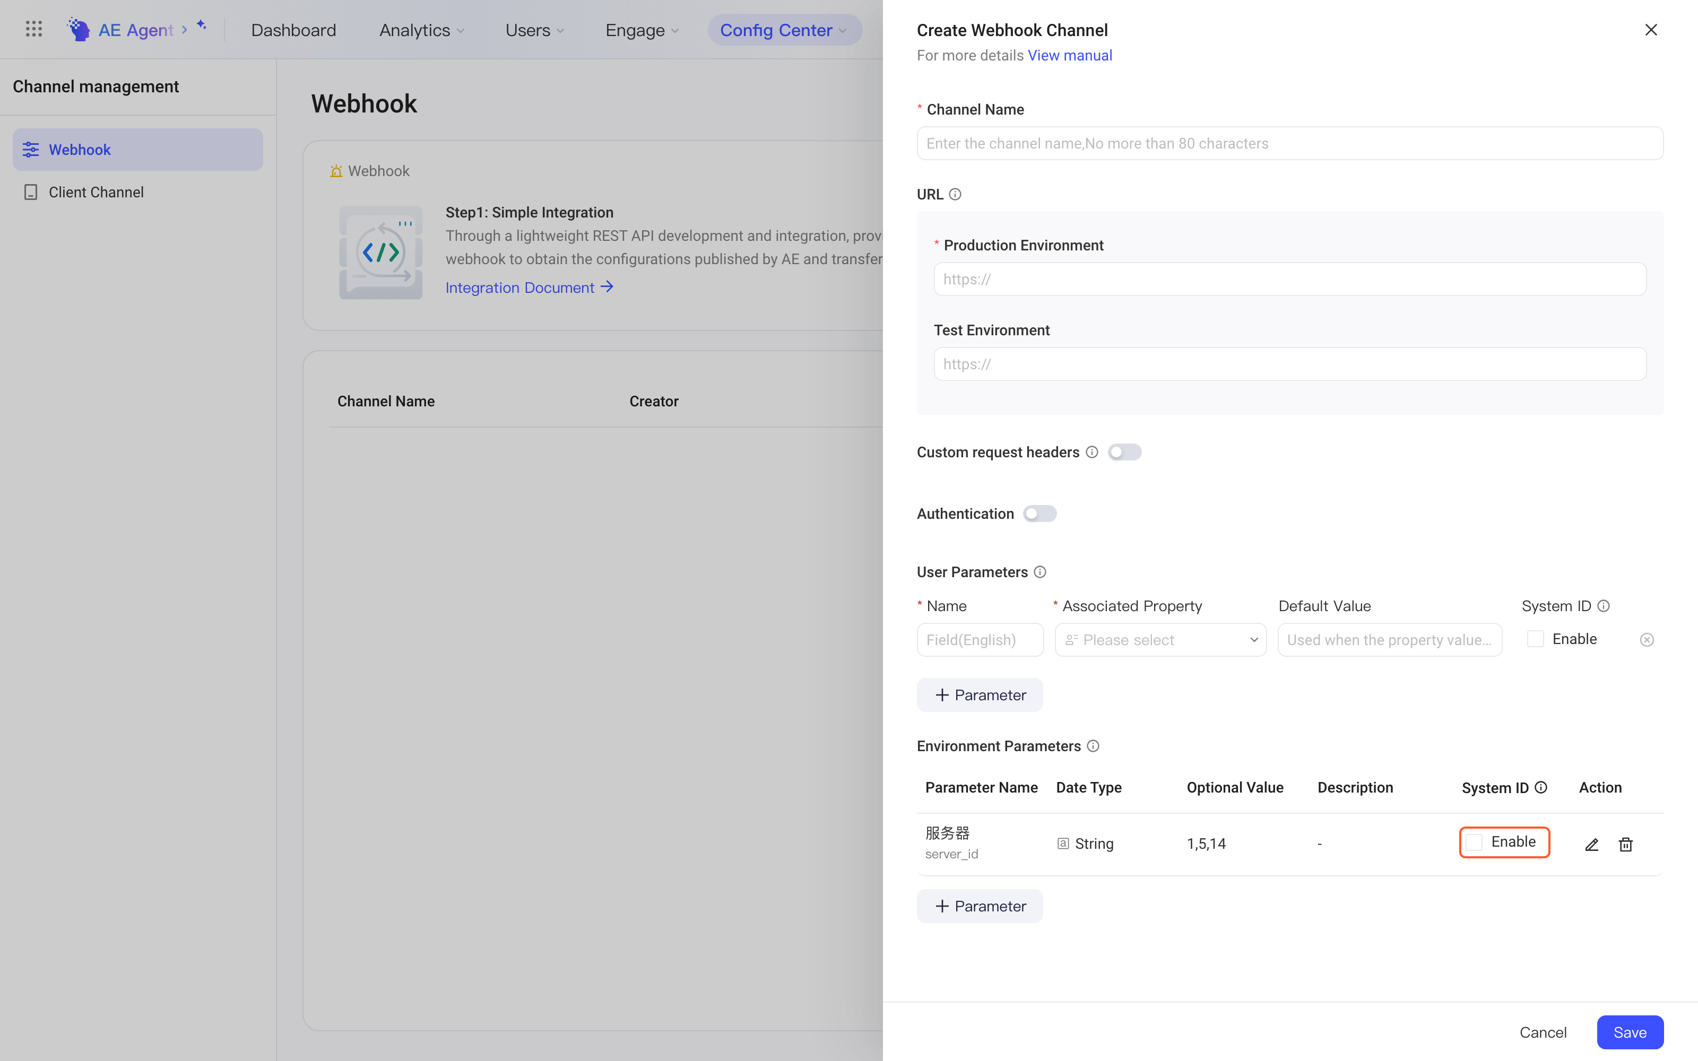Expand the Users menu
Screen dimensions: 1698x1061
535,30
